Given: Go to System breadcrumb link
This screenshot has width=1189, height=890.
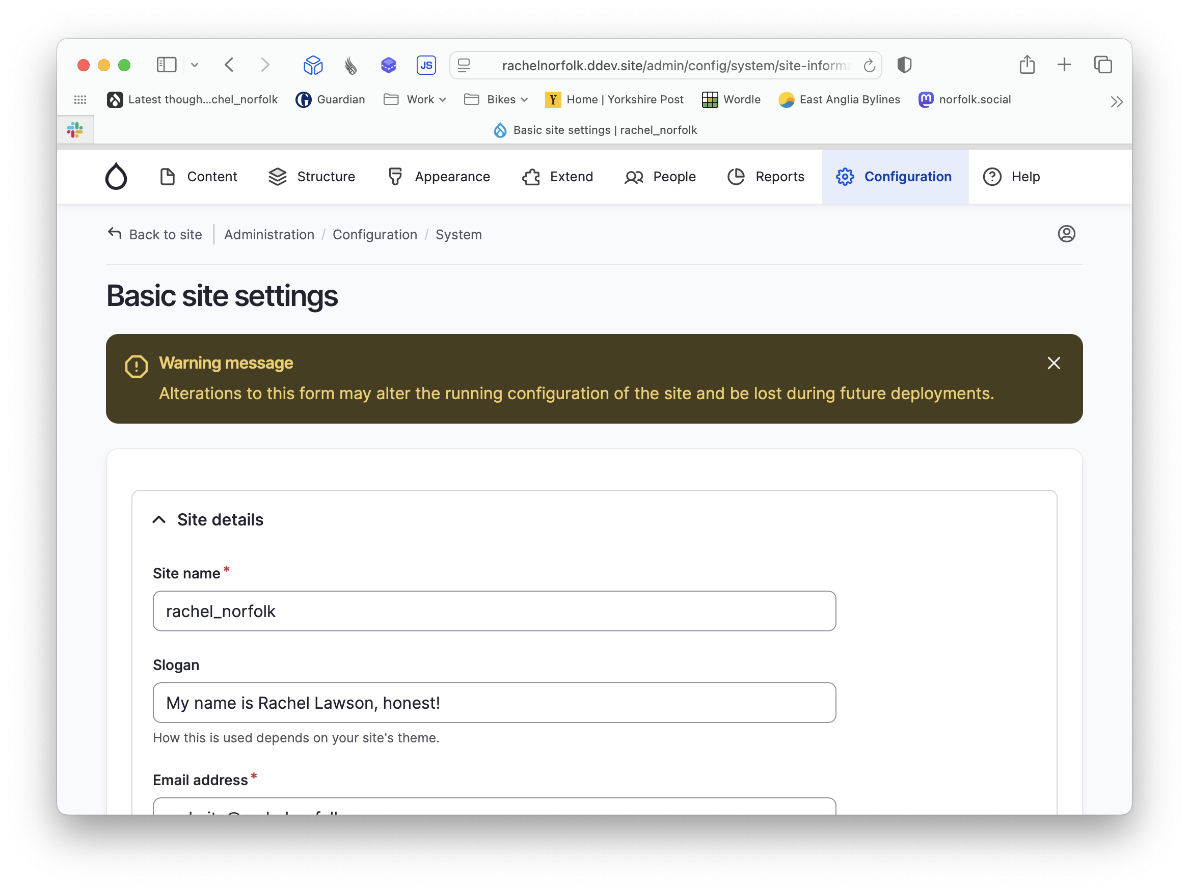Looking at the screenshot, I should 458,235.
